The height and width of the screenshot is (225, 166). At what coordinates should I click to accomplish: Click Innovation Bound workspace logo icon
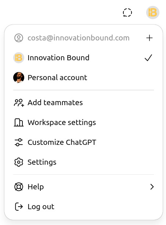19,58
